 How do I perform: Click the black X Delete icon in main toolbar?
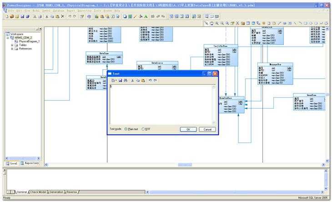click(63, 16)
